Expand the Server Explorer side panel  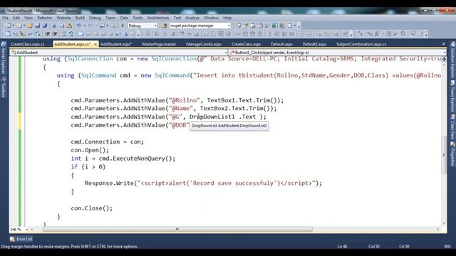pyautogui.click(x=4, y=58)
